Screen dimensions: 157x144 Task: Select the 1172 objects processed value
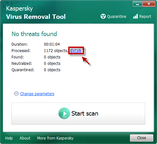point(56,51)
